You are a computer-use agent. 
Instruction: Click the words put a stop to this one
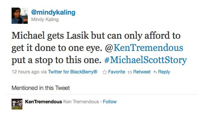tap(56, 60)
